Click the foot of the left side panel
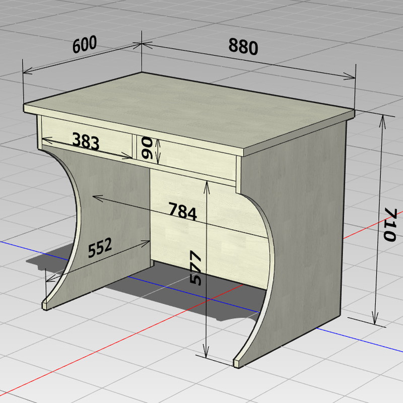 coord(46,304)
